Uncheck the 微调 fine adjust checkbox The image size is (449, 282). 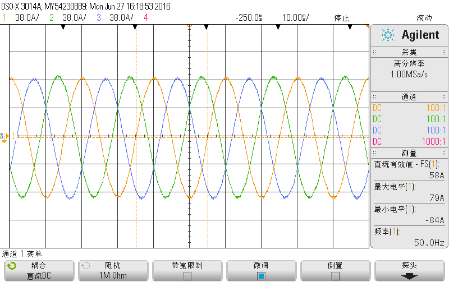click(261, 276)
